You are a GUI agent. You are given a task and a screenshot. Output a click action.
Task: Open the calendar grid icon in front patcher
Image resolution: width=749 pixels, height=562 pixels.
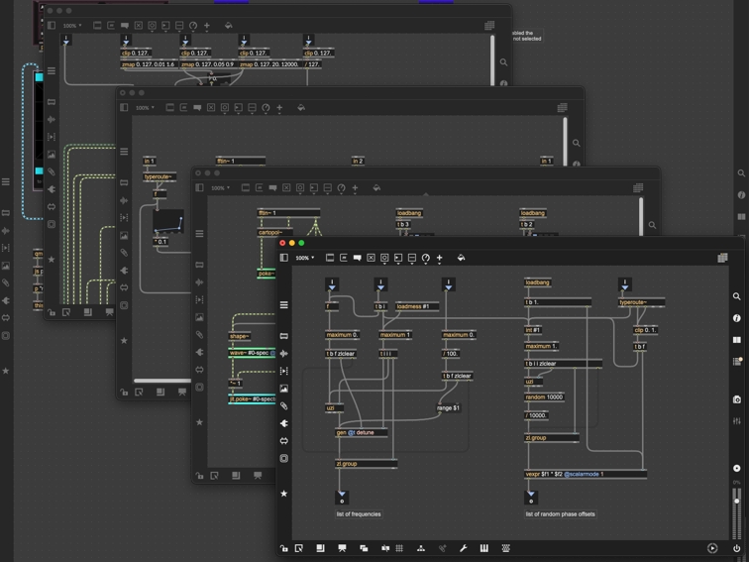click(x=722, y=258)
